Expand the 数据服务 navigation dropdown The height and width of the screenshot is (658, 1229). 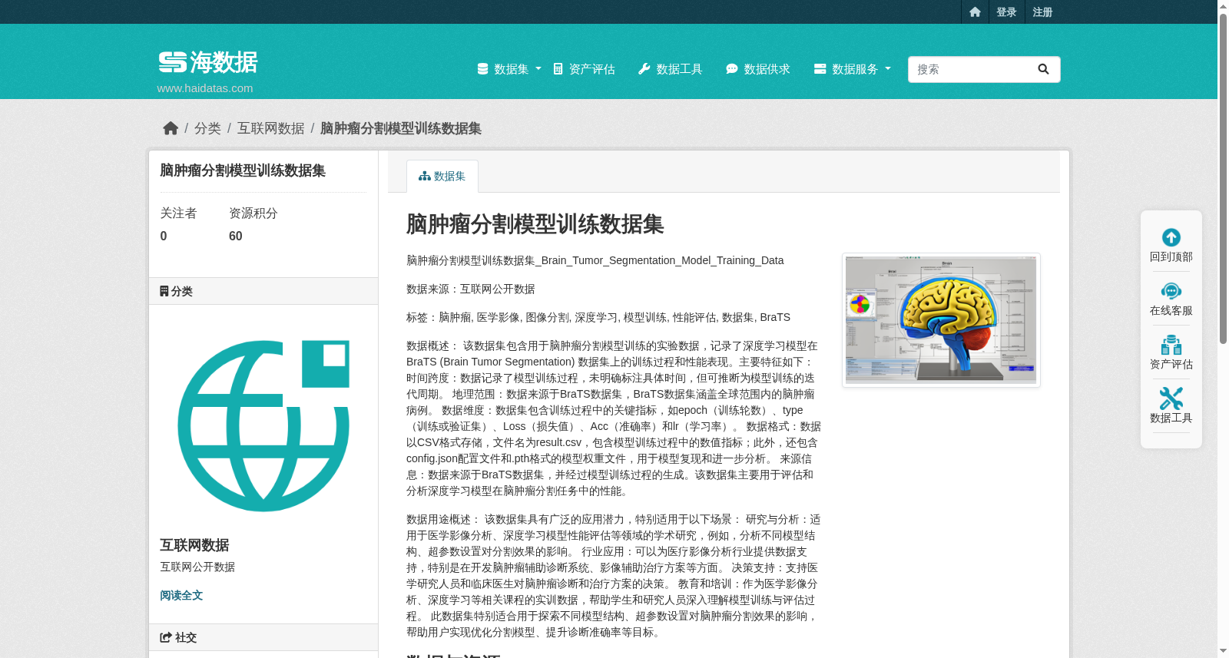click(x=852, y=69)
